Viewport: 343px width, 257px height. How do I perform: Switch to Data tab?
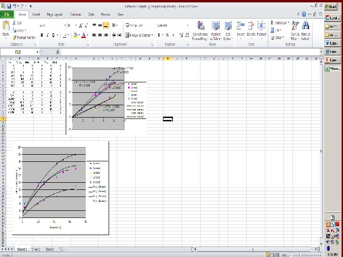(x=91, y=14)
